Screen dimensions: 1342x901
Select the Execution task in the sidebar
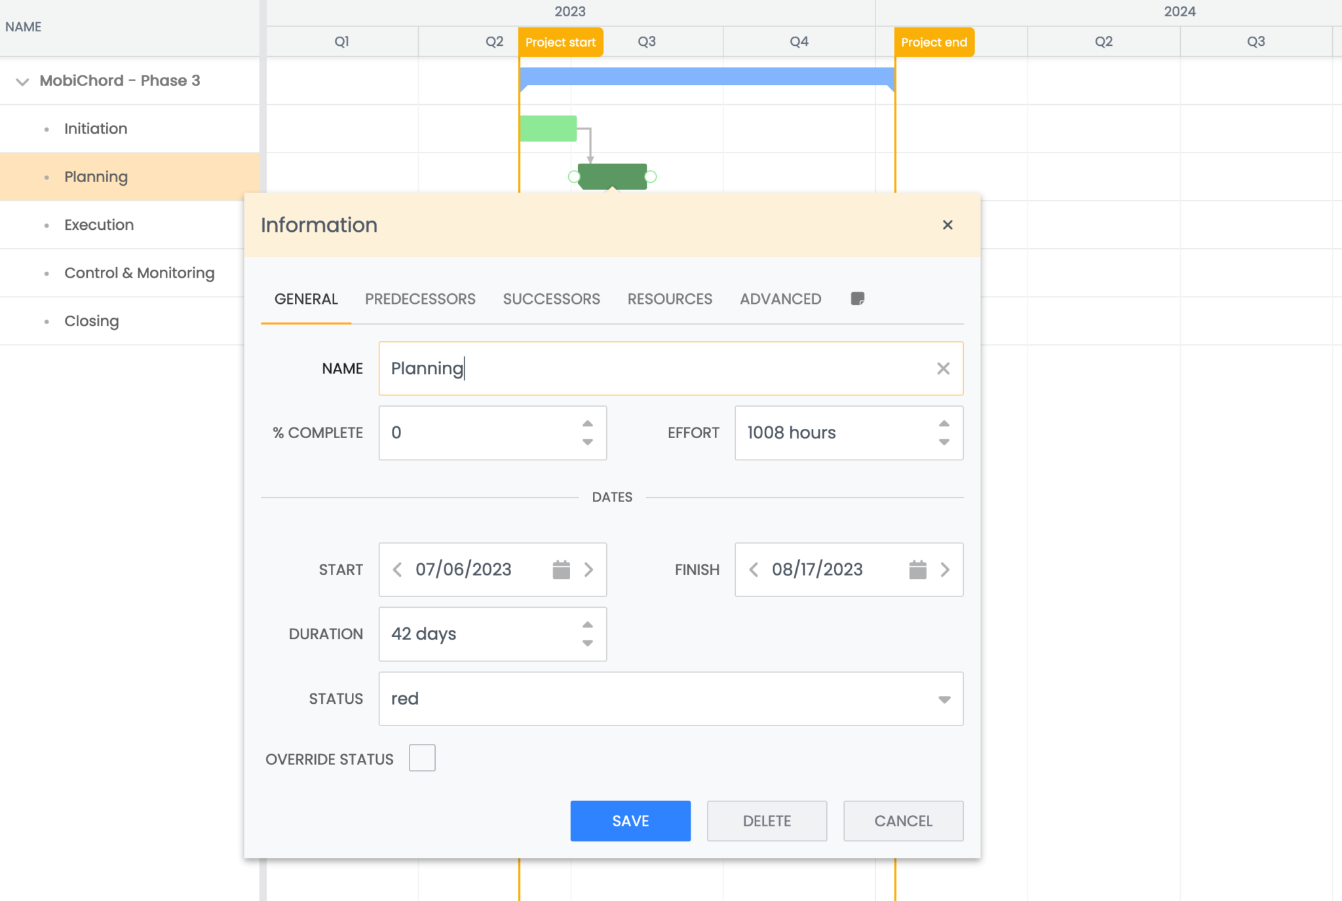pos(99,225)
